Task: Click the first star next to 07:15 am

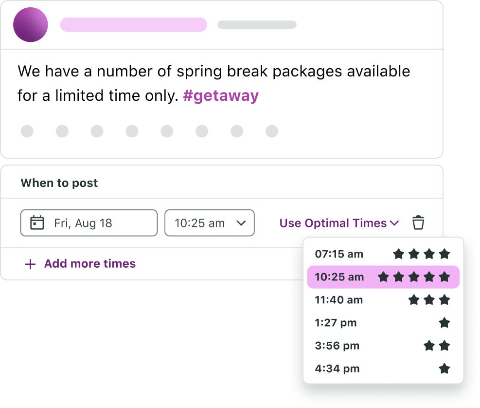Action: tap(398, 254)
